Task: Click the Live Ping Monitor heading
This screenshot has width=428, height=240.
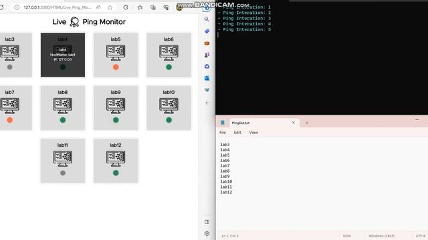Action: pos(89,22)
